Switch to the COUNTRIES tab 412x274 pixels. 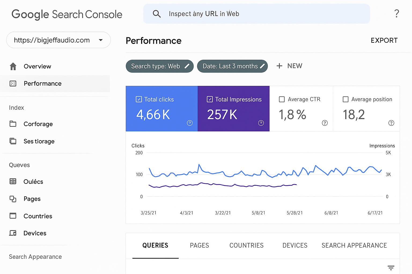coord(246,245)
